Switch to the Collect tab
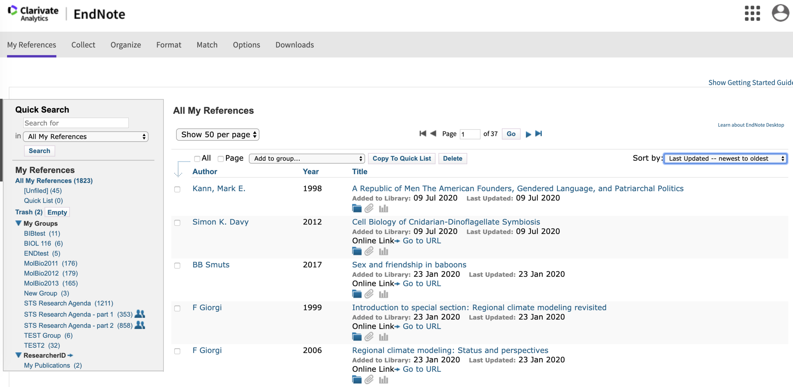 (83, 45)
